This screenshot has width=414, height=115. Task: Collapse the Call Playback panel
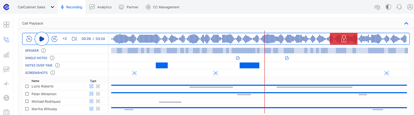coord(406,23)
